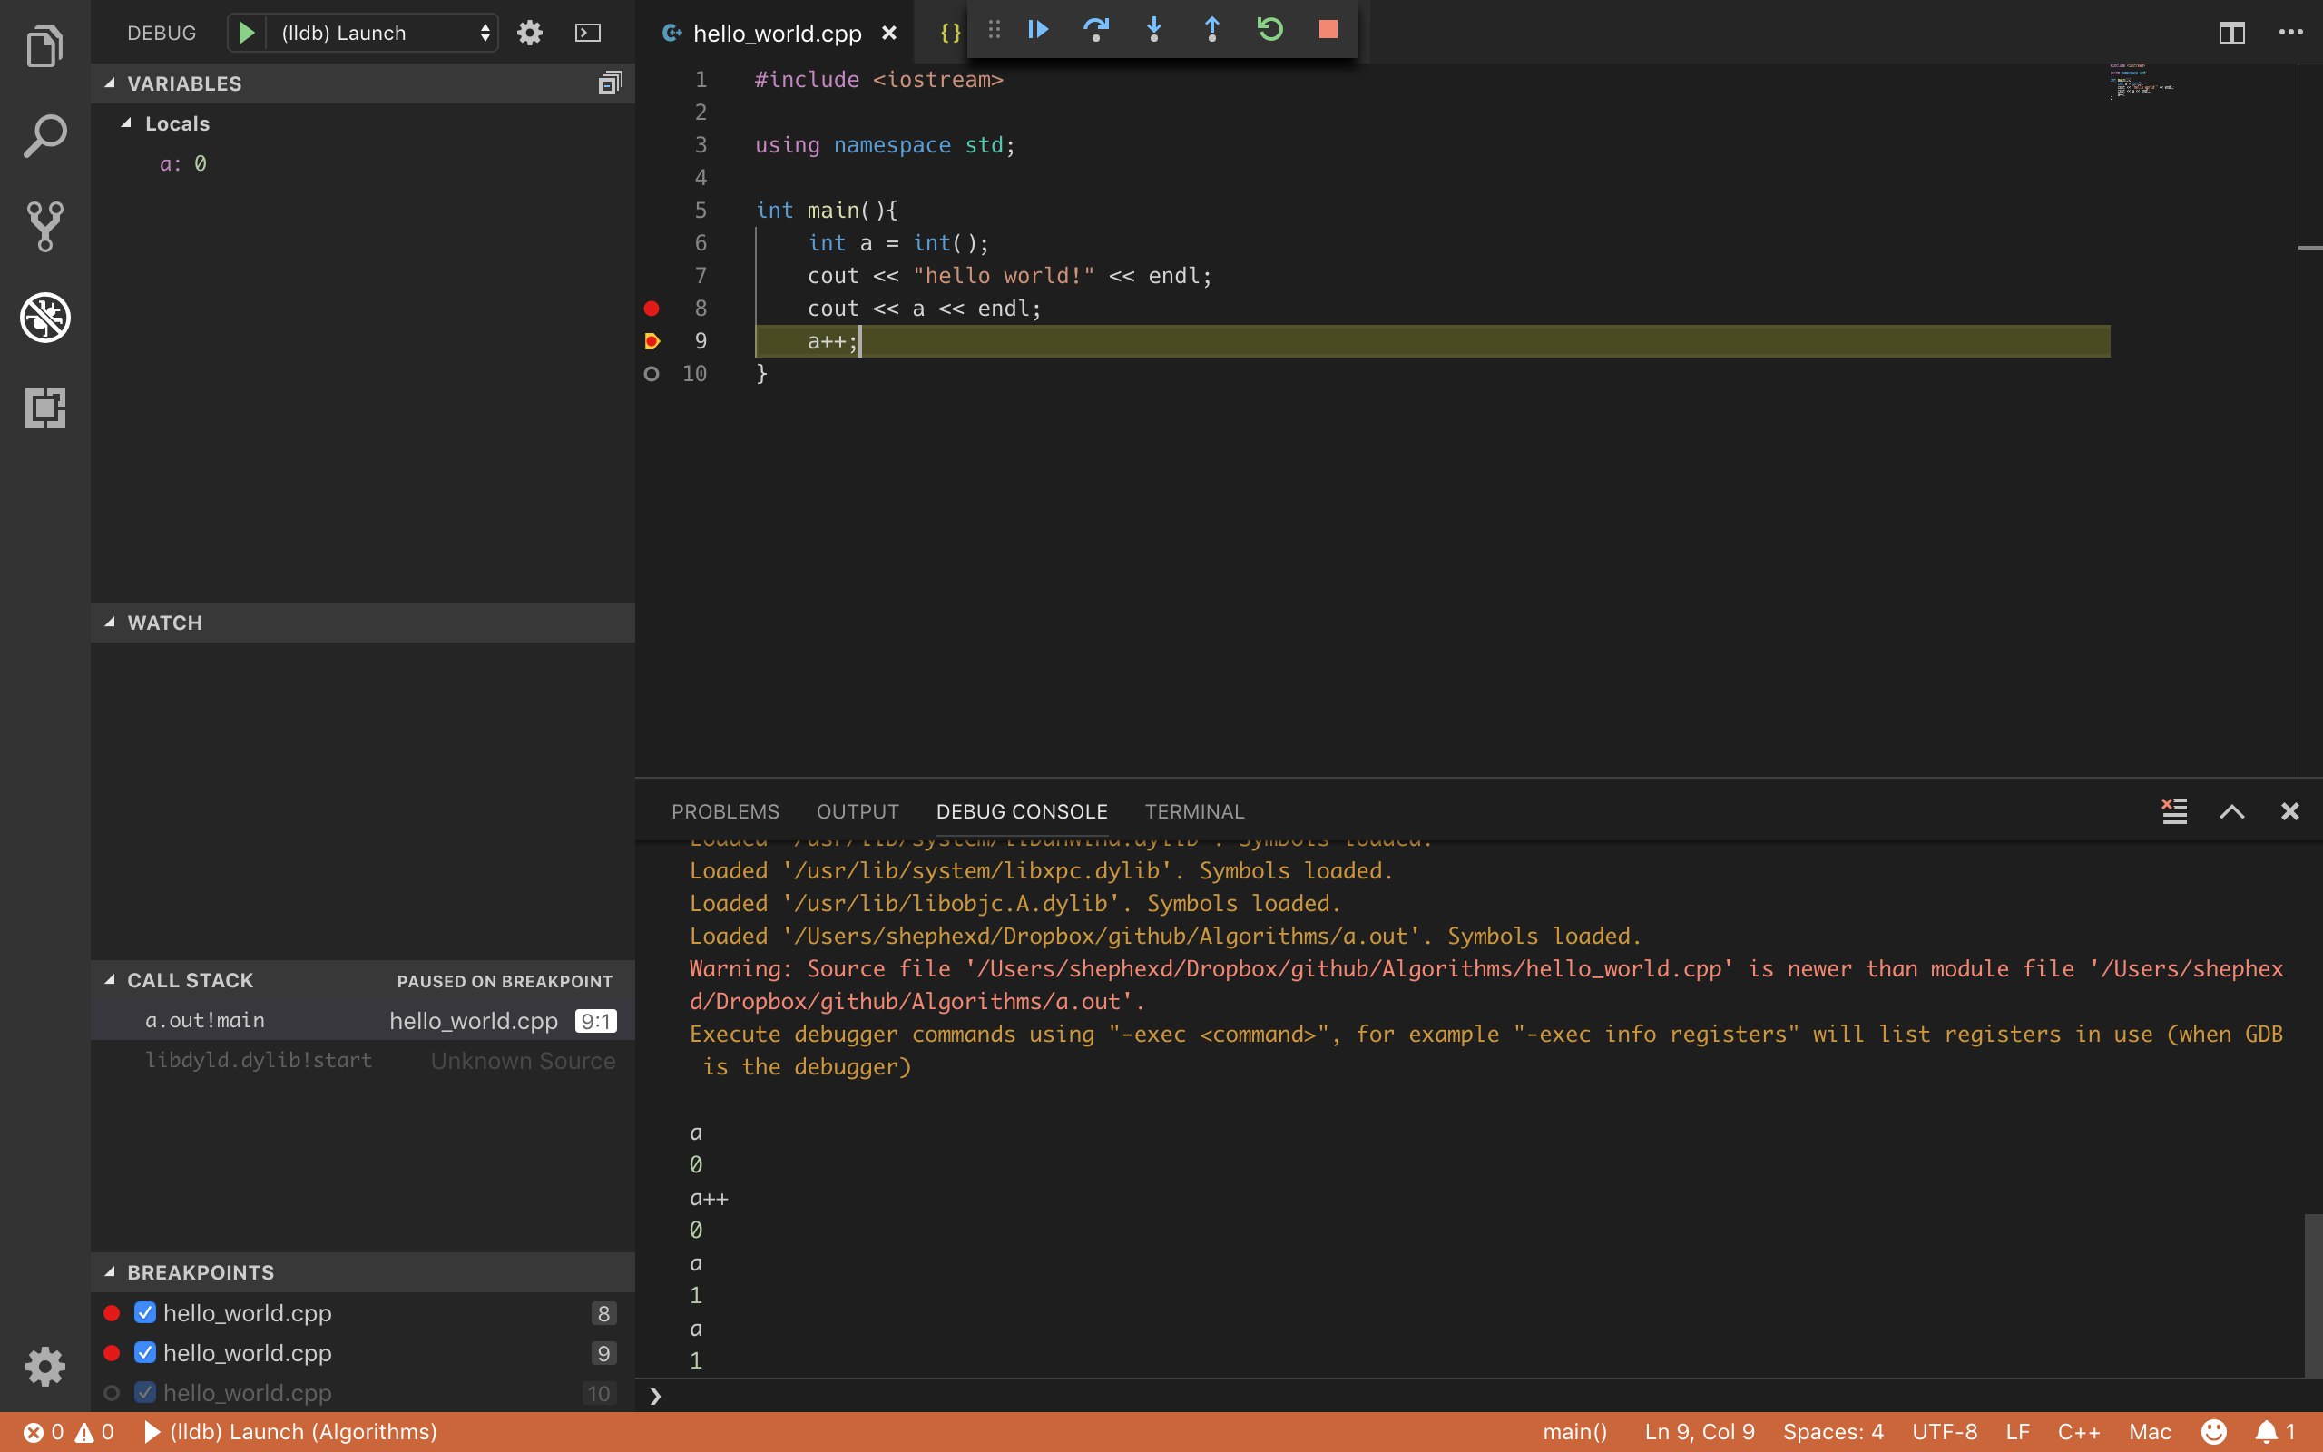Screen dimensions: 2323x1452
Task: Open the Debug view in activity bar
Action: [x=44, y=317]
